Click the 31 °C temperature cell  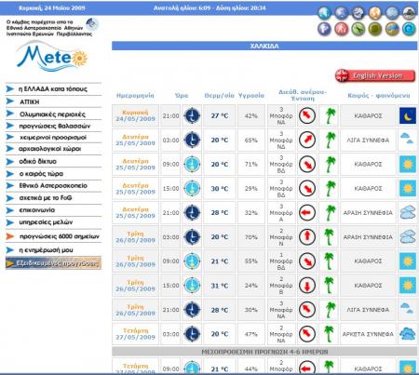click(x=220, y=286)
